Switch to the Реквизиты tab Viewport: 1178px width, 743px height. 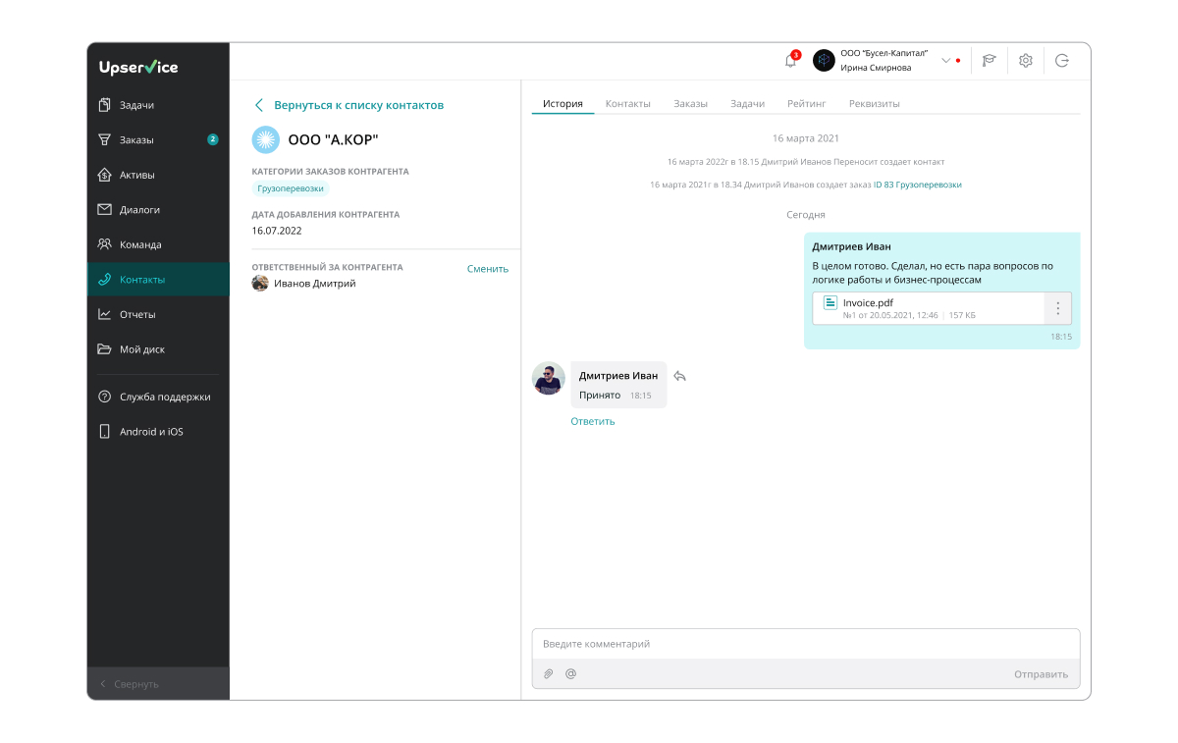pyautogui.click(x=874, y=103)
